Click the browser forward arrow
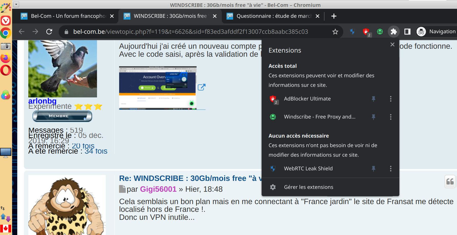457x235 pixels. (35, 31)
